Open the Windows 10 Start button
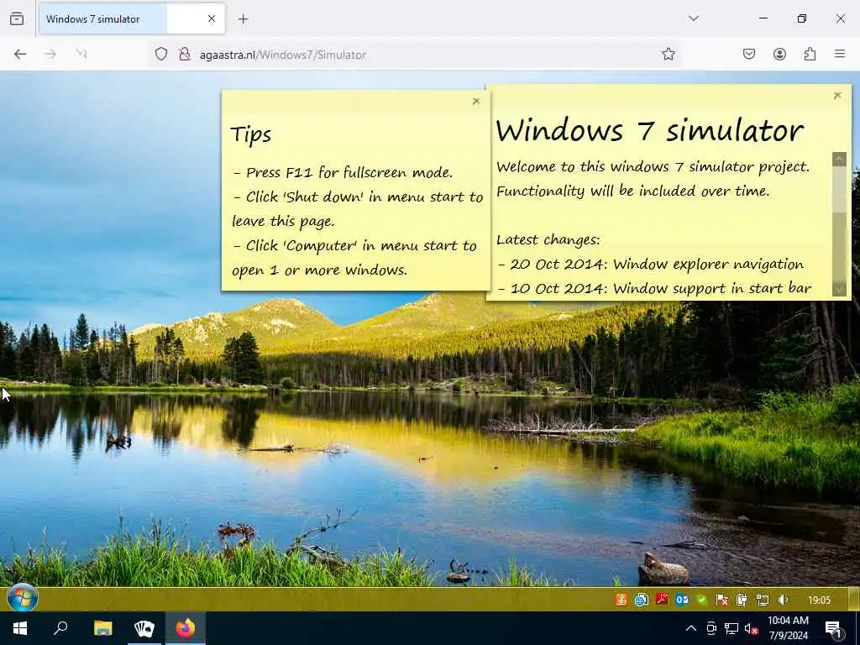The width and height of the screenshot is (860, 645). (20, 628)
